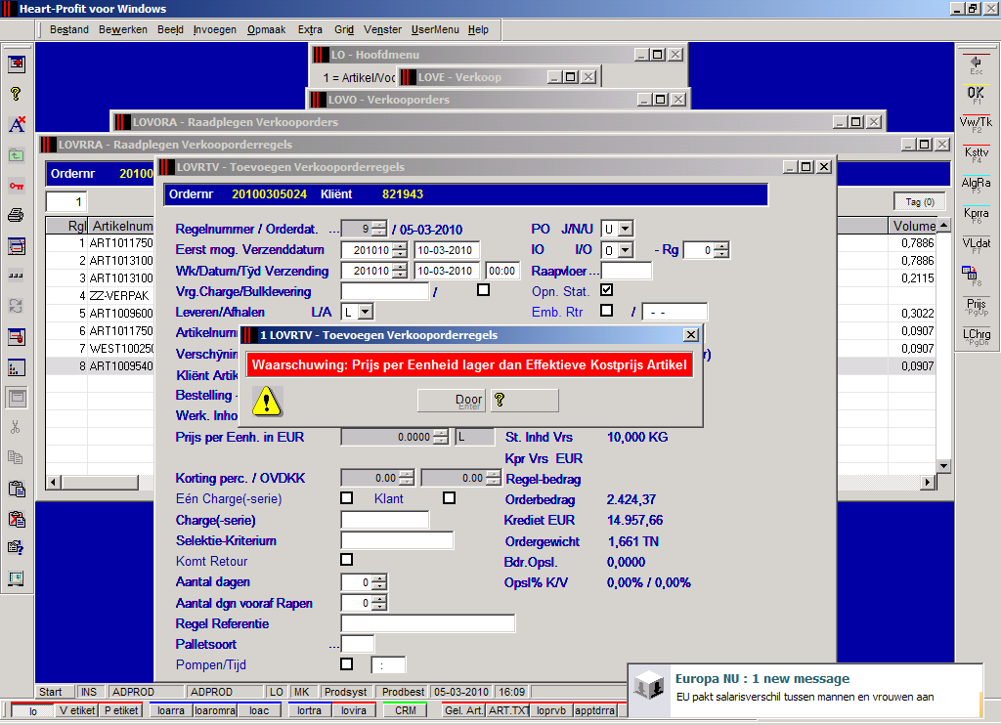This screenshot has width=1001, height=725.
Task: Toggle the Komt Retour checkbox
Action: pyautogui.click(x=347, y=560)
